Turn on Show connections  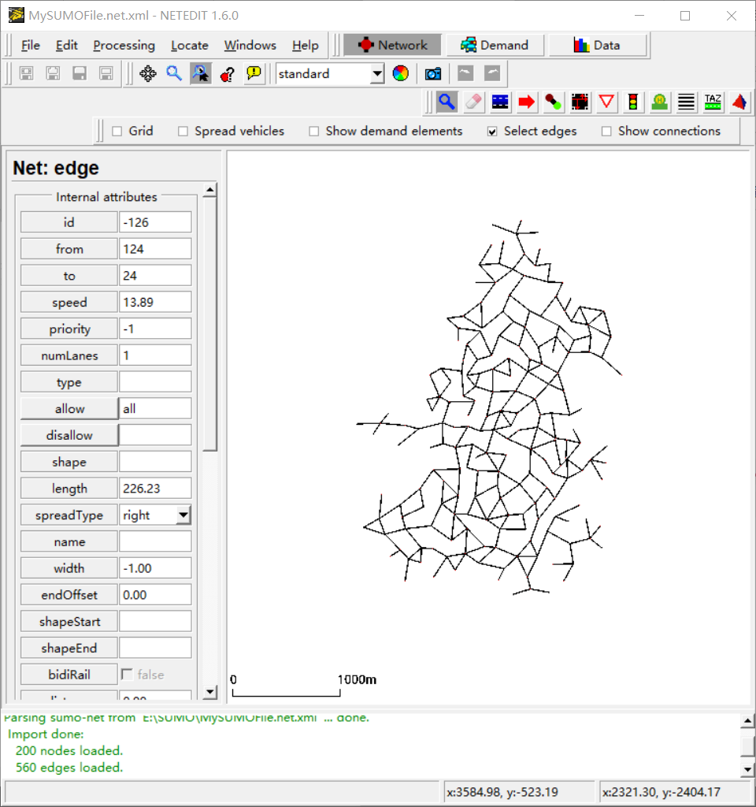[606, 131]
